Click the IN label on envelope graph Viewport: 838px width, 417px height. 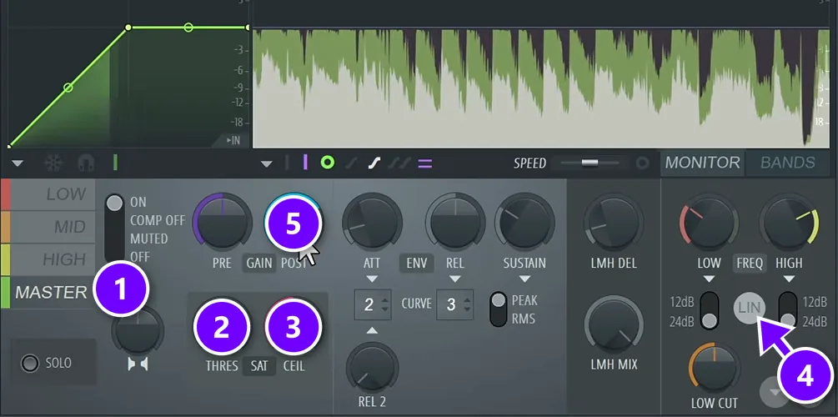[233, 140]
